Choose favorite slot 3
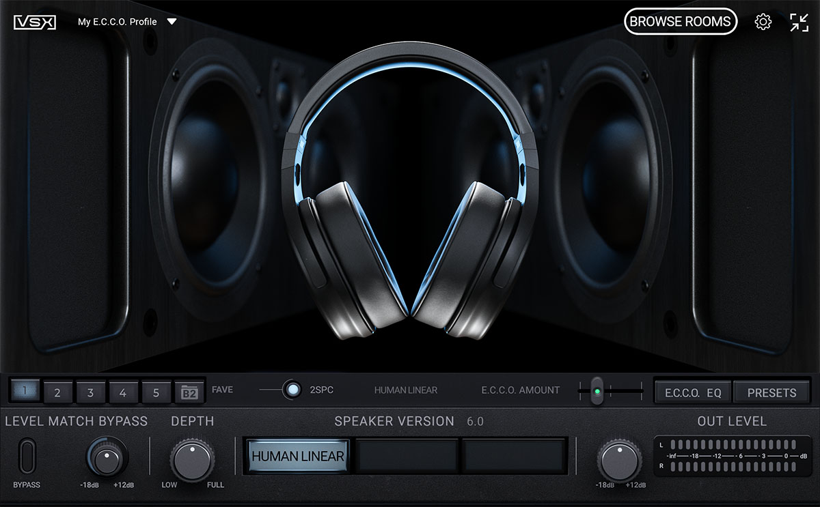 90,392
